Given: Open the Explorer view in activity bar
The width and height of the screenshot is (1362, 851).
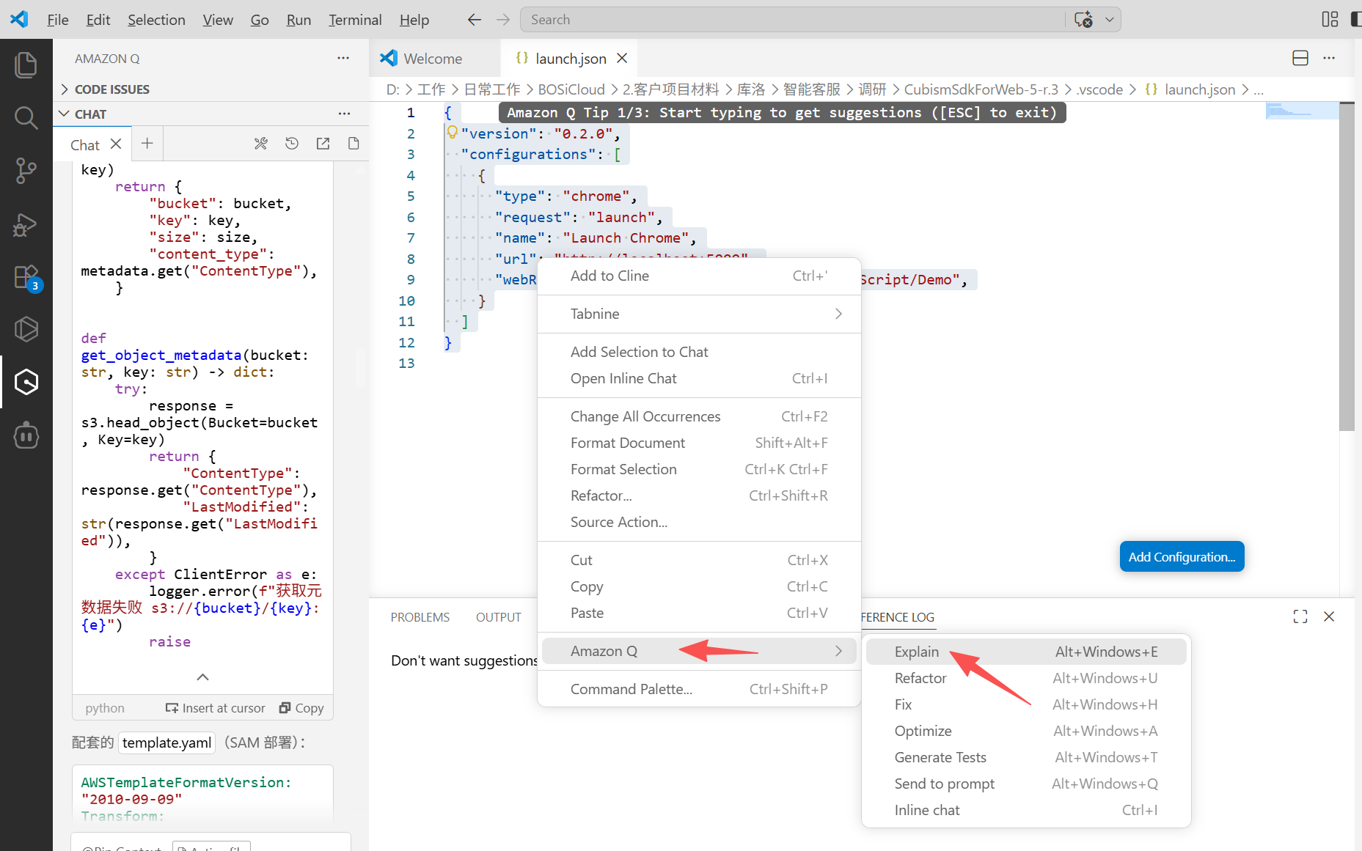Looking at the screenshot, I should tap(26, 65).
